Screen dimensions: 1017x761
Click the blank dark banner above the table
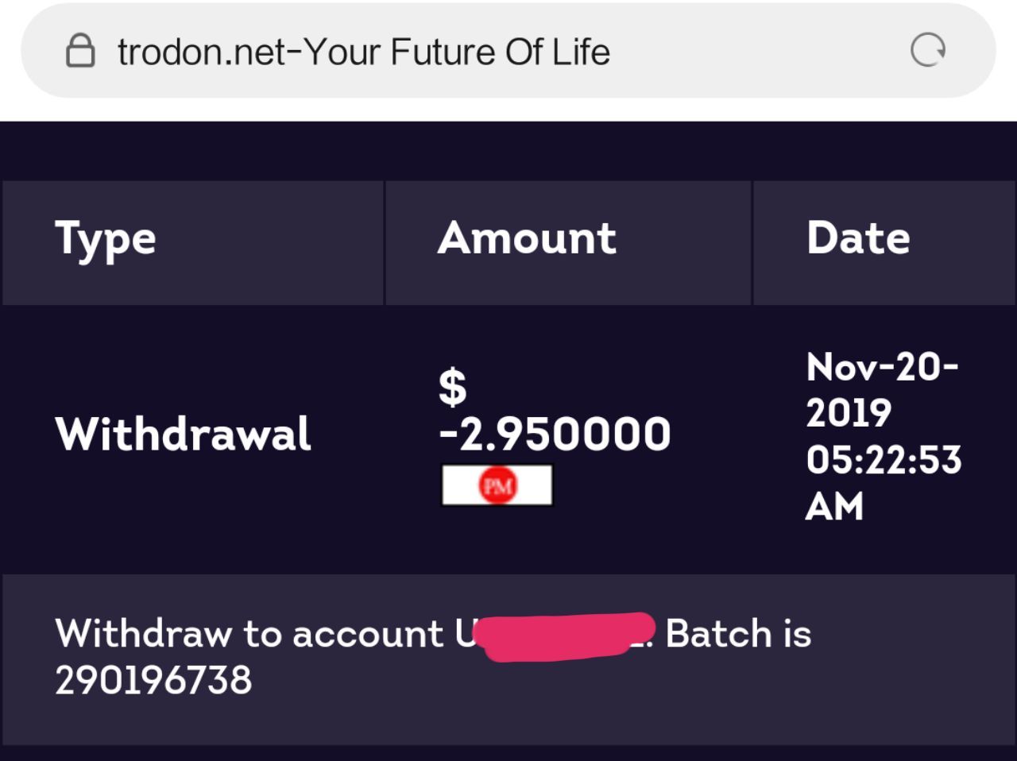tap(508, 151)
